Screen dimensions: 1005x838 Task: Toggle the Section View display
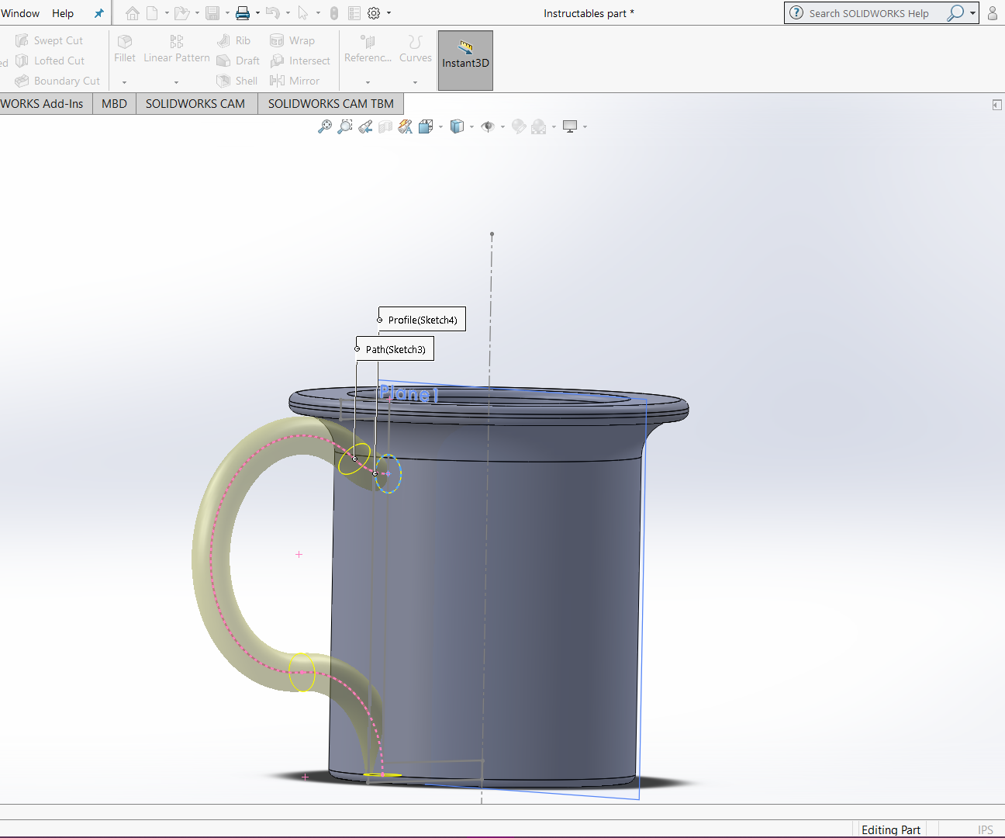(x=385, y=126)
